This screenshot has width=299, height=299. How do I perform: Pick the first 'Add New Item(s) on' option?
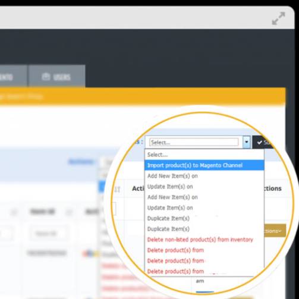(204, 176)
